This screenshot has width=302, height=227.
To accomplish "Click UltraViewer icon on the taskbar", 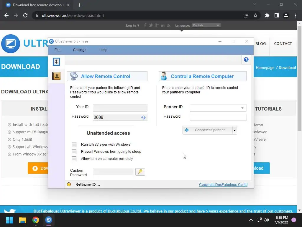I will (49, 220).
